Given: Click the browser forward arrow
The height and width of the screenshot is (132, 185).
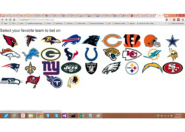Looking at the screenshot, I should [6, 20].
